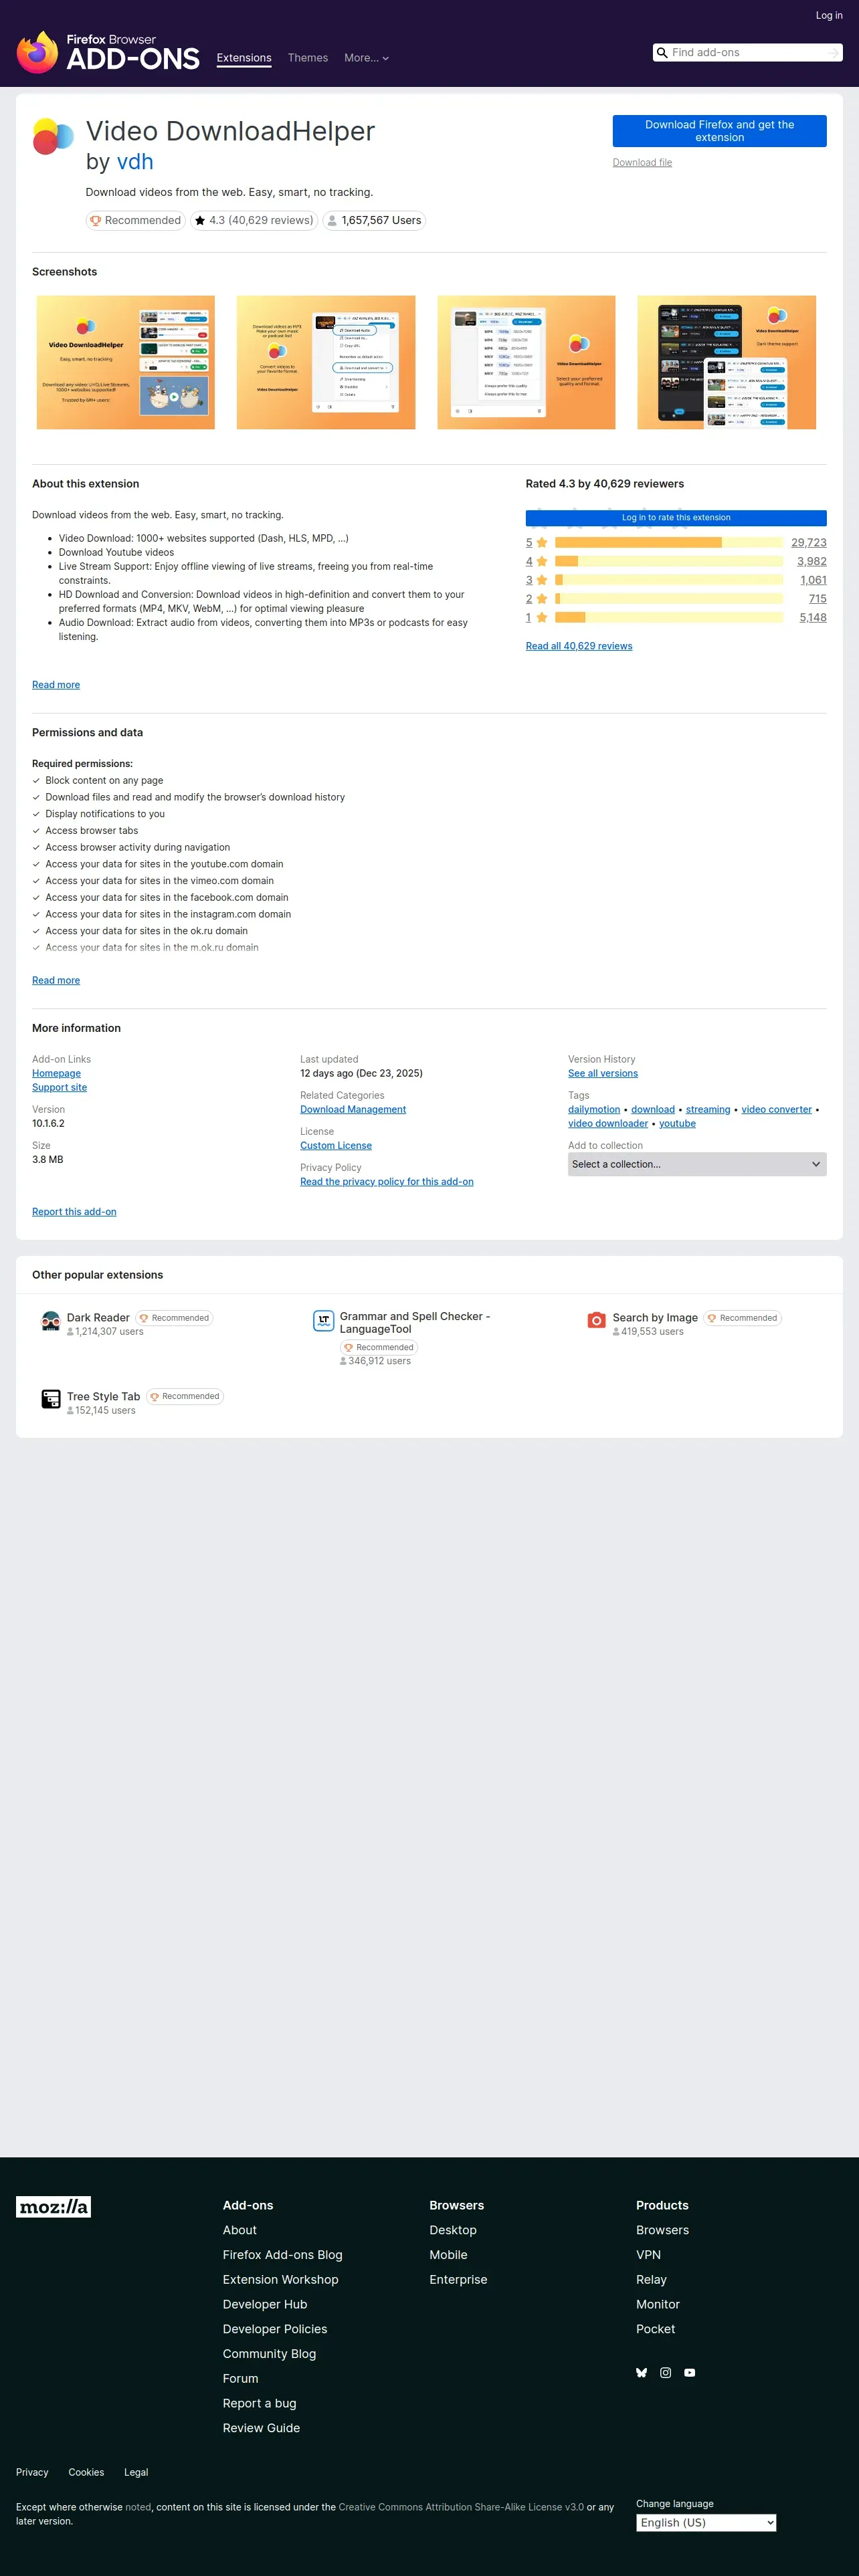
Task: Open Dark Reader extension title
Action: coord(98,1318)
